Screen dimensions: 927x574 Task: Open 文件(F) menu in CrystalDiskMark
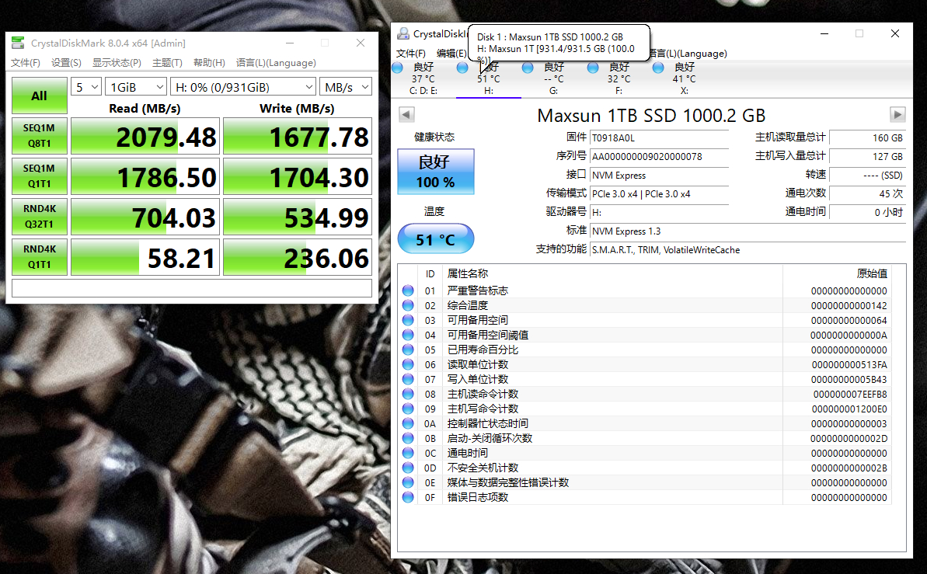[26, 63]
